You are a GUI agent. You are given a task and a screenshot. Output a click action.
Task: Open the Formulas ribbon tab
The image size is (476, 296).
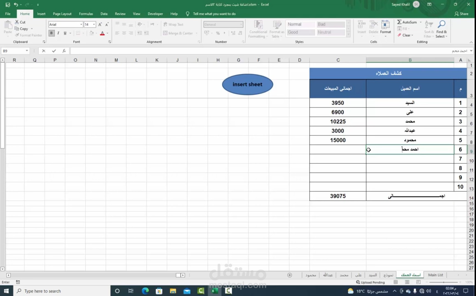pos(86,14)
